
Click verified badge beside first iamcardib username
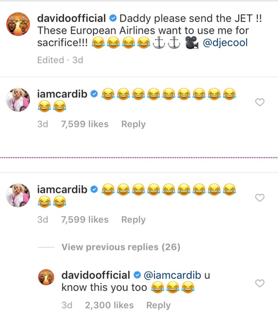(x=94, y=94)
